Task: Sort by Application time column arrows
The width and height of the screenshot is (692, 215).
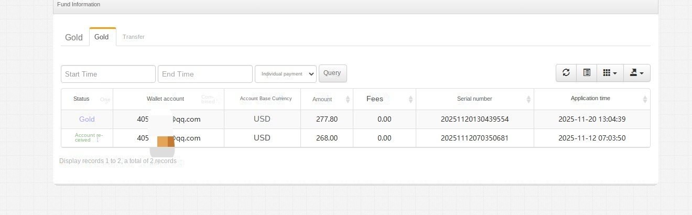Action: [x=645, y=99]
